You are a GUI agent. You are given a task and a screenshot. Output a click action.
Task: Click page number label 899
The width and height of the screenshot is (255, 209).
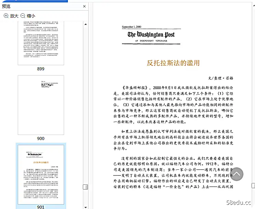coord(41,69)
